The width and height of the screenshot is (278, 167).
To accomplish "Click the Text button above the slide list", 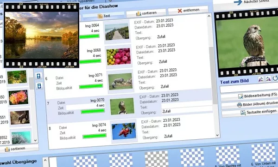I will pyautogui.click(x=104, y=16).
